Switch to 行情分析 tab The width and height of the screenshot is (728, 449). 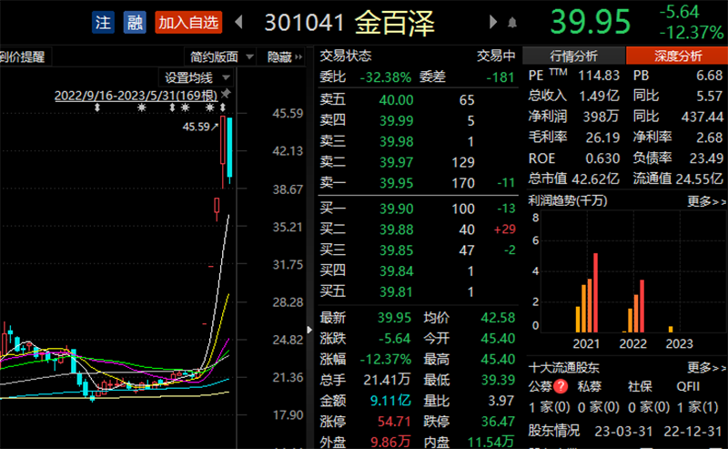pos(573,56)
